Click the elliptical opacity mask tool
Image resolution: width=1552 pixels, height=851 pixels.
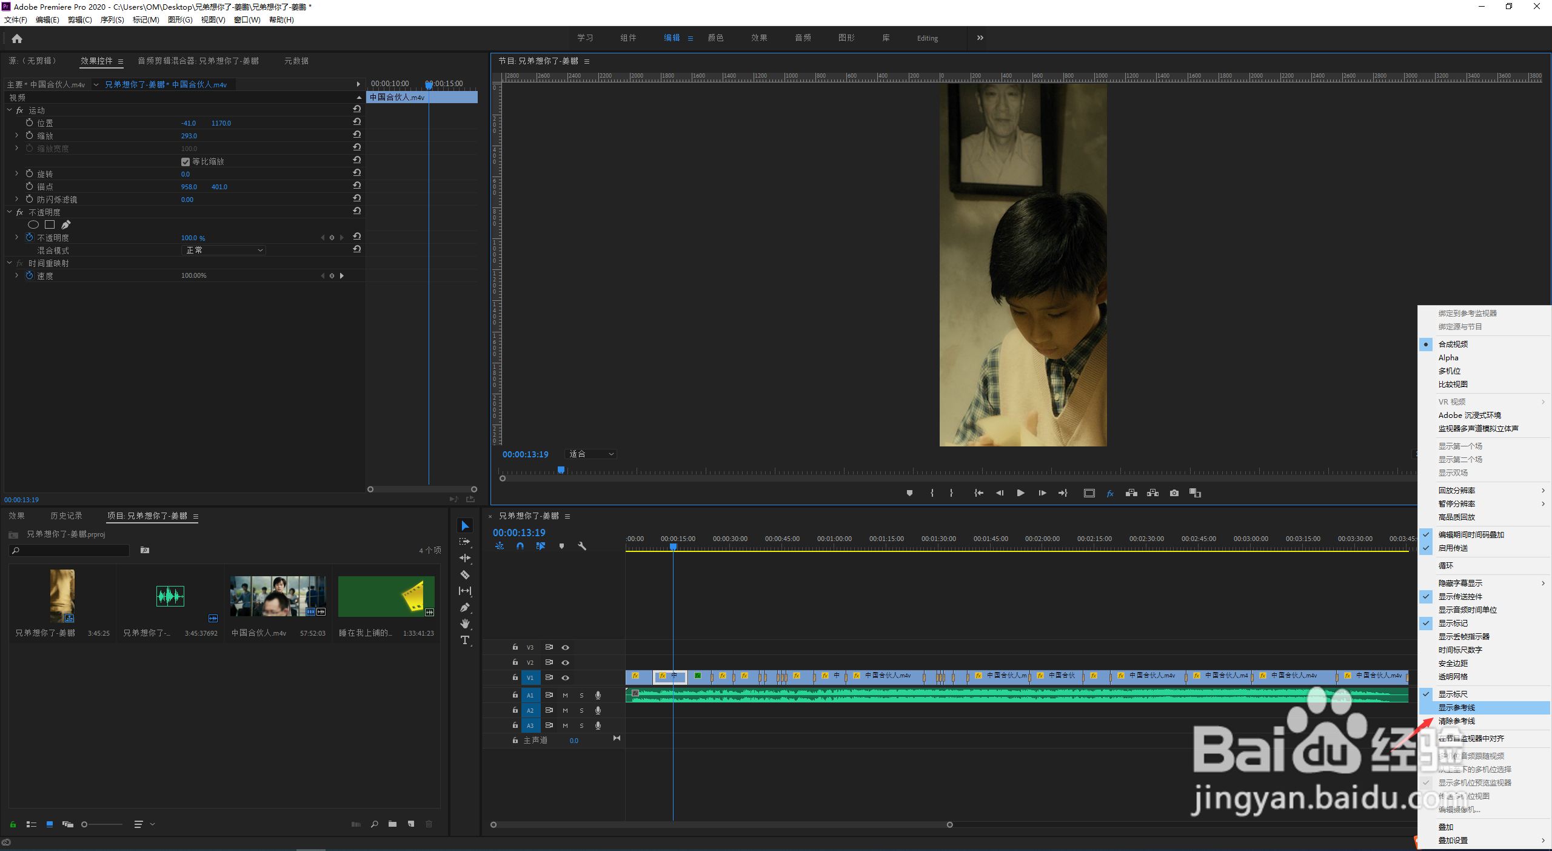pos(33,224)
